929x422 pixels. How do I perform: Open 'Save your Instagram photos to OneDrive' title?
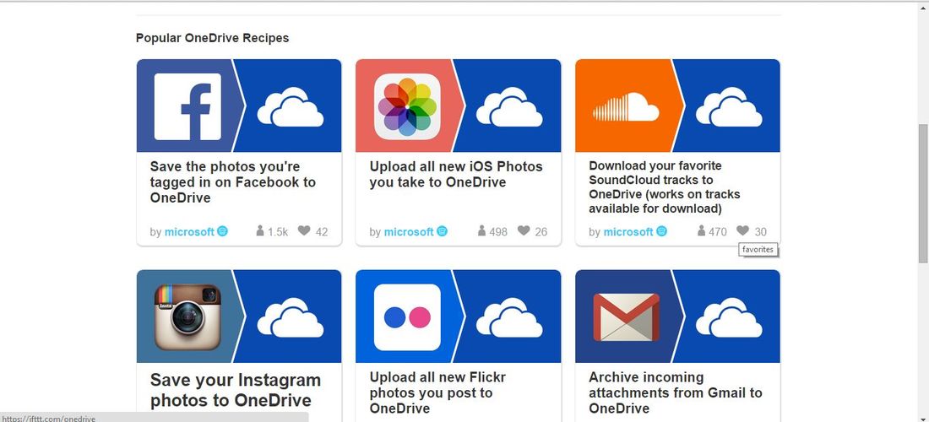coord(236,389)
